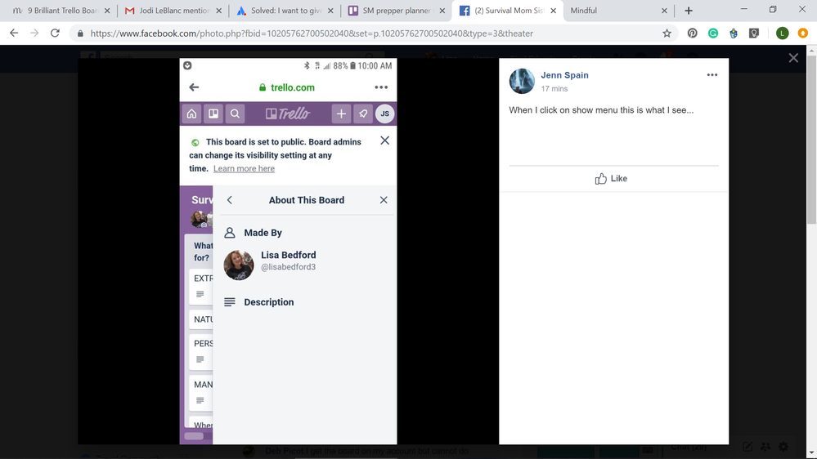Close the public board notice banner

click(384, 140)
